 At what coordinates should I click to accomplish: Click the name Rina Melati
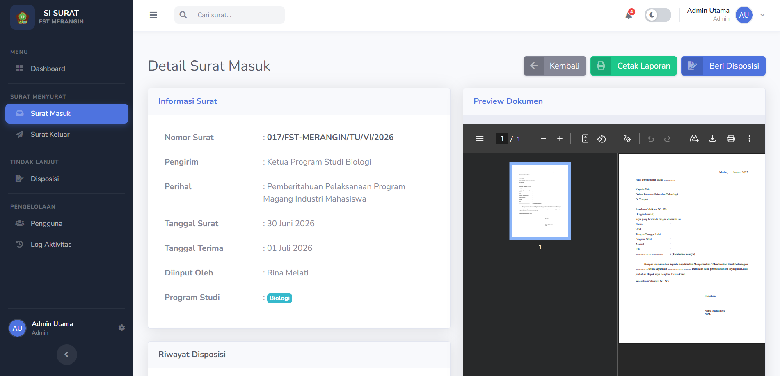click(288, 273)
